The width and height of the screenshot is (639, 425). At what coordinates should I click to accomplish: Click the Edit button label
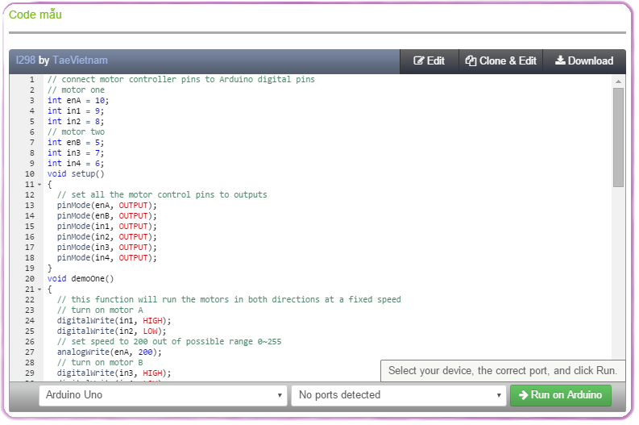pos(436,60)
